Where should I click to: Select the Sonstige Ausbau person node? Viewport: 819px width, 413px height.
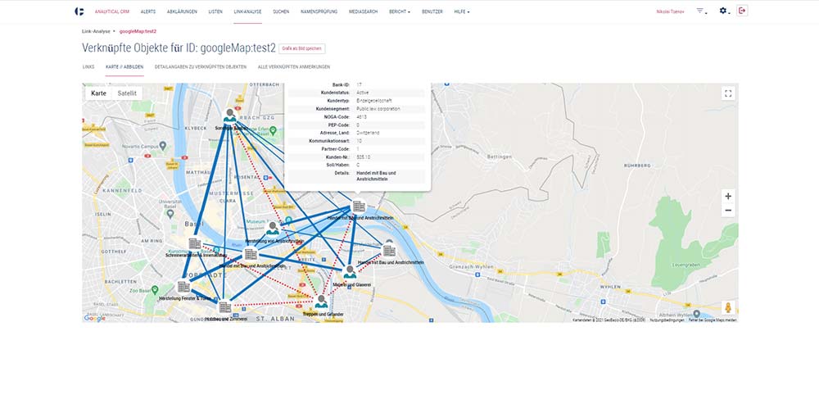click(230, 116)
